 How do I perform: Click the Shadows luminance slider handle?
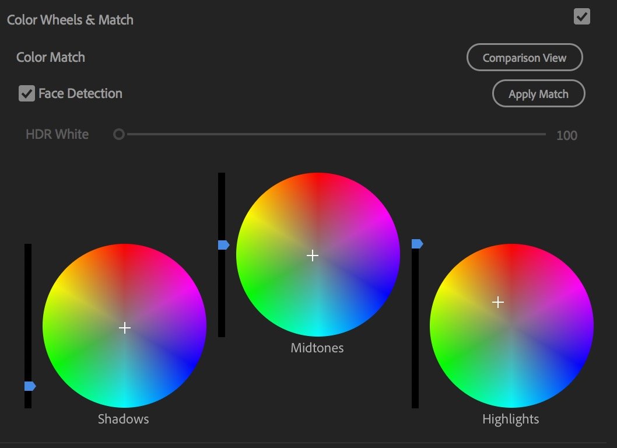(28, 385)
